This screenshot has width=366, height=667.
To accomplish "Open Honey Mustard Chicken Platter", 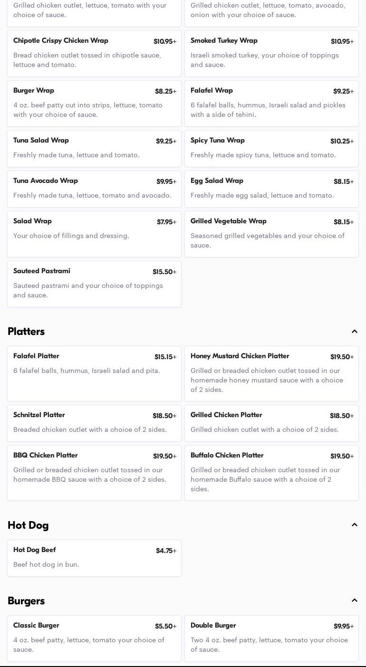I will [271, 373].
